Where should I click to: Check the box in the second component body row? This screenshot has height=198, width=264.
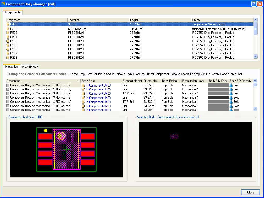point(8,89)
